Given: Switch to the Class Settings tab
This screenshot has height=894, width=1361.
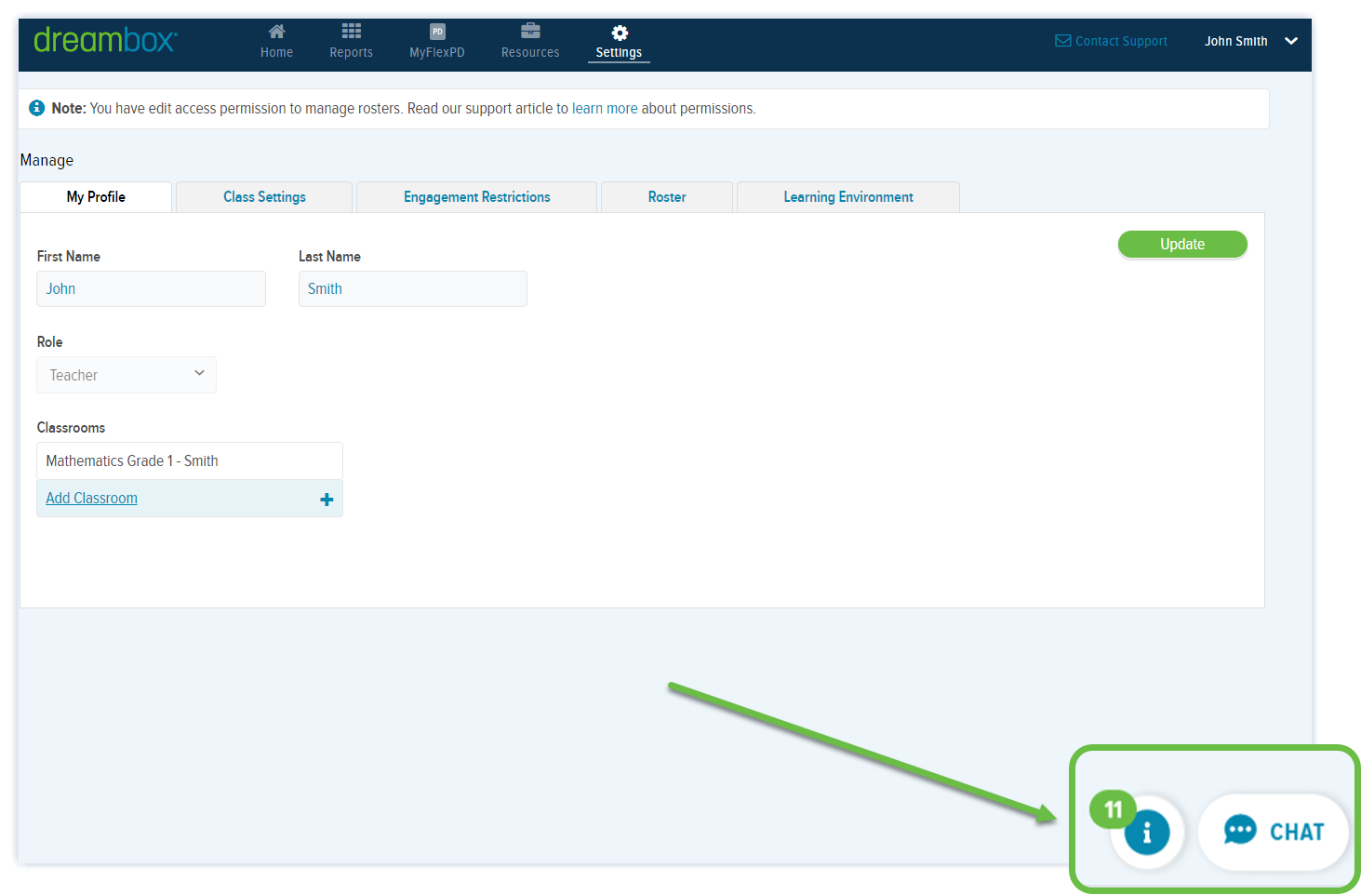Looking at the screenshot, I should (264, 196).
